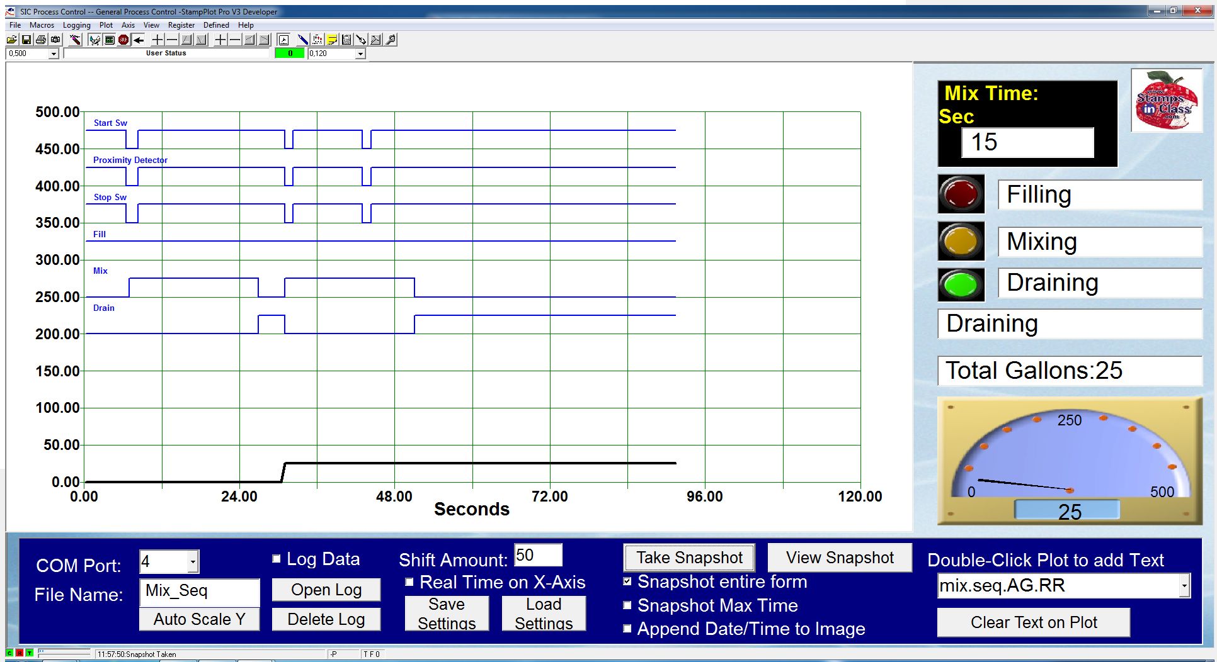Enable Snapshot Max Time checkbox
The image size is (1217, 662).
click(x=627, y=605)
